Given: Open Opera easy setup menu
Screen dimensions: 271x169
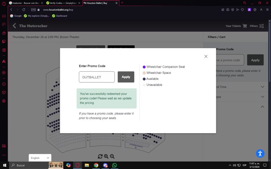Looking at the screenshot, I should [267, 10].
